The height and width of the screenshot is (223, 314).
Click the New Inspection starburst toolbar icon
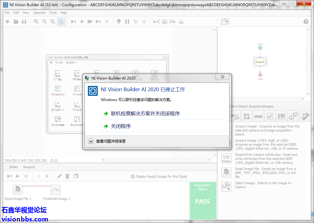pos(7,22)
